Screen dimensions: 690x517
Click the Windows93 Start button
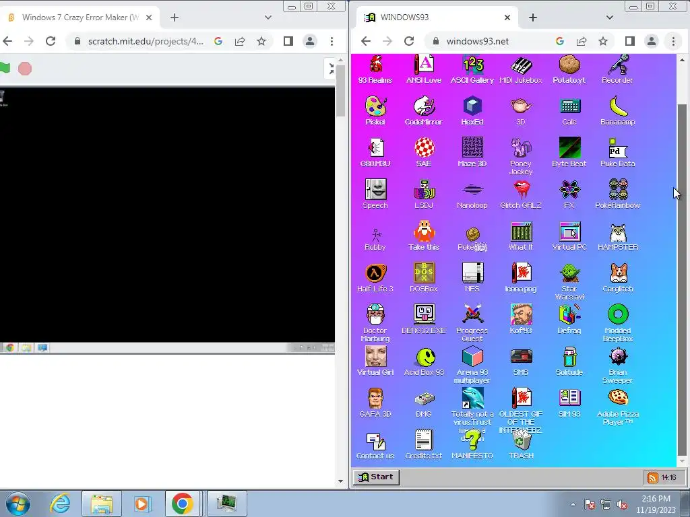(x=376, y=477)
